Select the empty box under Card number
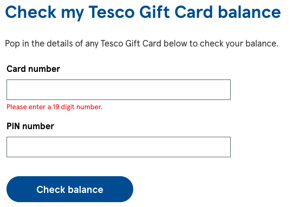This screenshot has width=300, height=207. pyautogui.click(x=119, y=90)
